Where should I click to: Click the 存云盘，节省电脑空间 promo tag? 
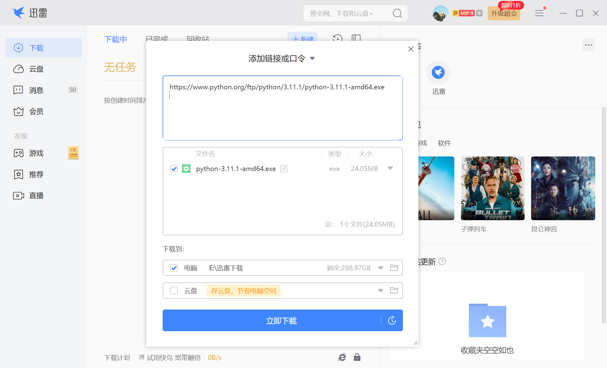coord(243,291)
